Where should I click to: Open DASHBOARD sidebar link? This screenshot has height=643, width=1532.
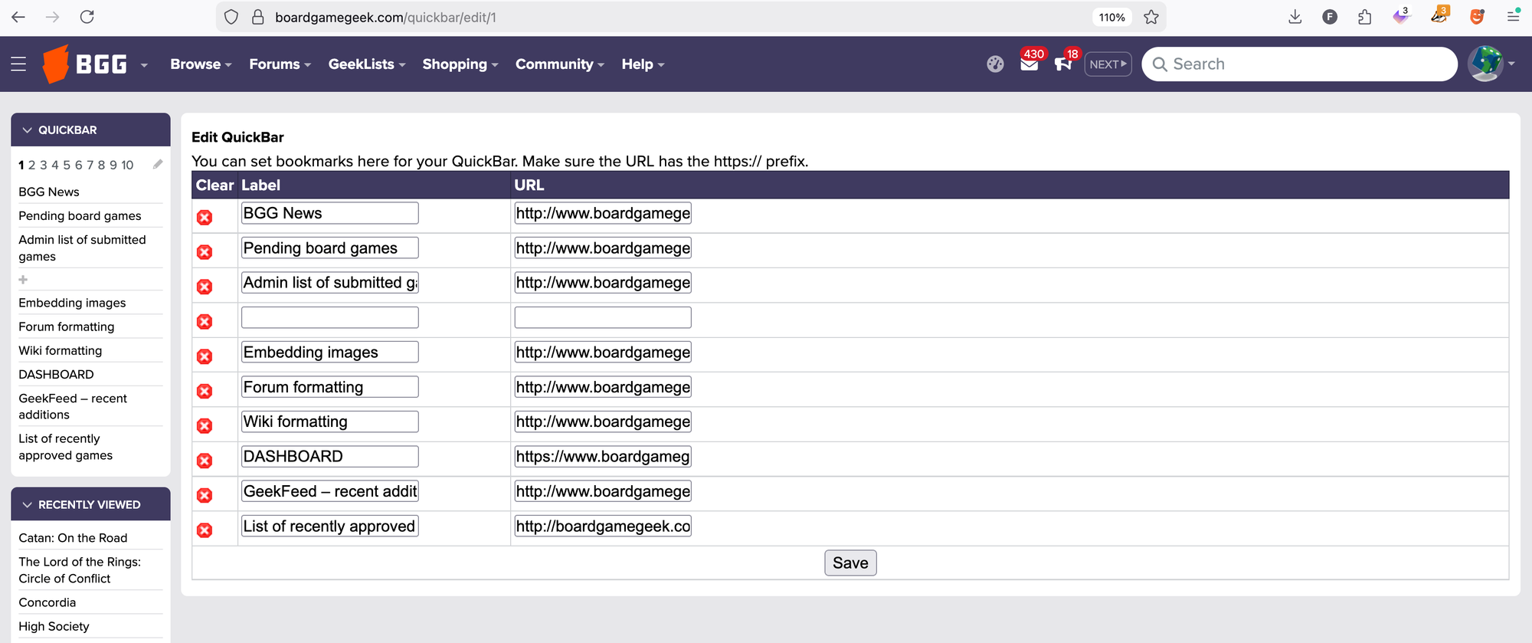pyautogui.click(x=56, y=374)
